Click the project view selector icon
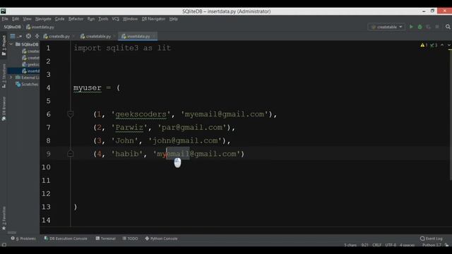The image size is (452, 254). click(x=13, y=36)
